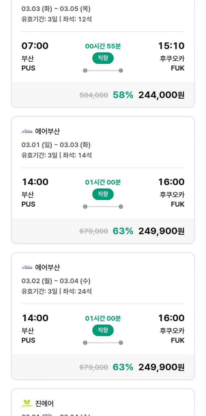Tap the 직항 badge on the 03.01 (일) flight
Screen dimensions: 206x416
tap(103, 194)
